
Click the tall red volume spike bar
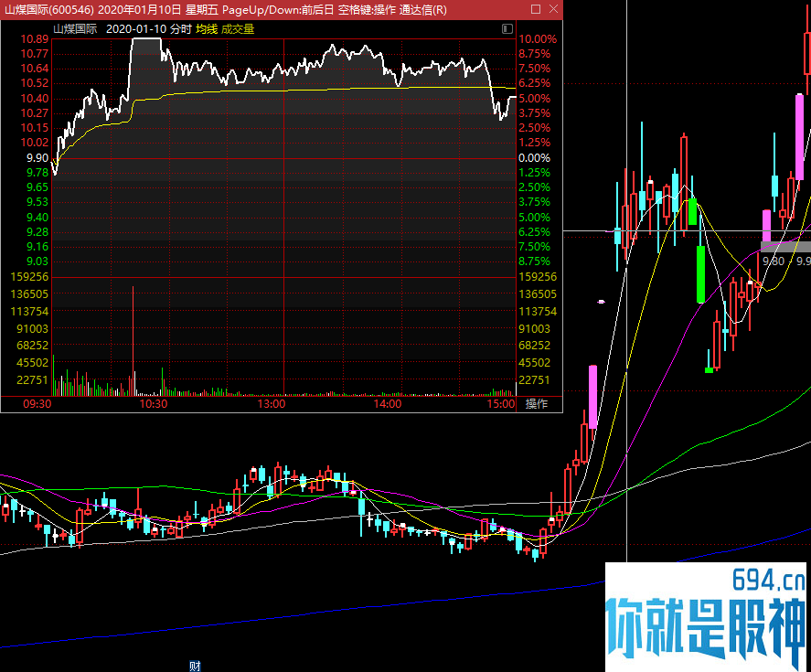133,340
